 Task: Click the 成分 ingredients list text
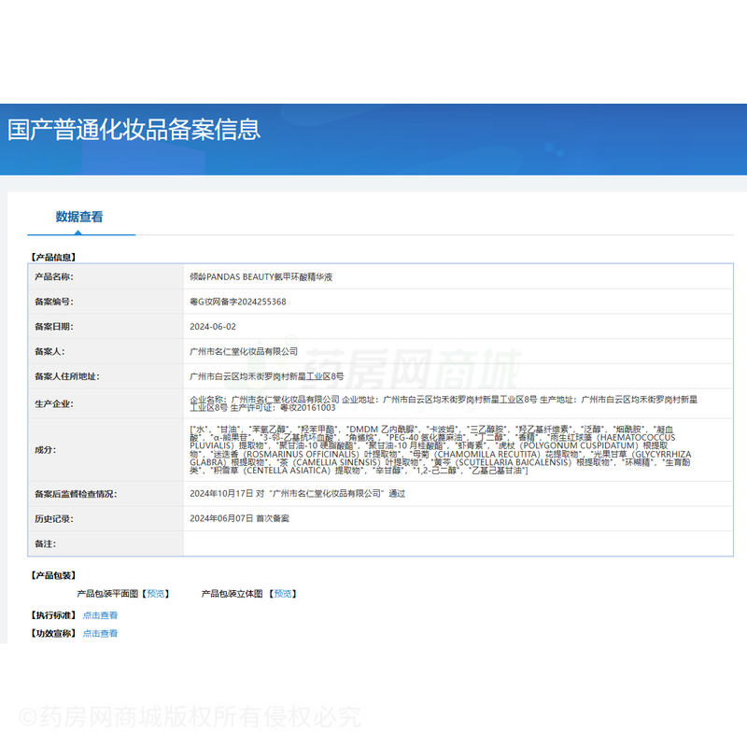(x=439, y=449)
